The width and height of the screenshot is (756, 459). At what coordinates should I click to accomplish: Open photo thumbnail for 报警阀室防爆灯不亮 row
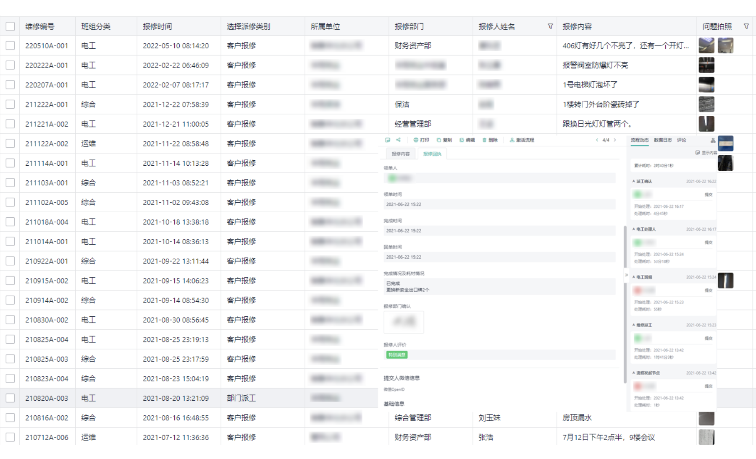point(706,65)
